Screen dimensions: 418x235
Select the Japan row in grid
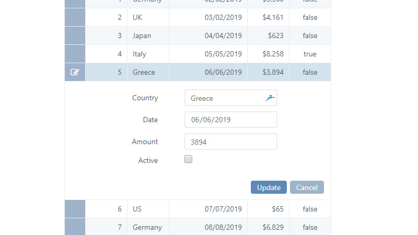coord(208,36)
